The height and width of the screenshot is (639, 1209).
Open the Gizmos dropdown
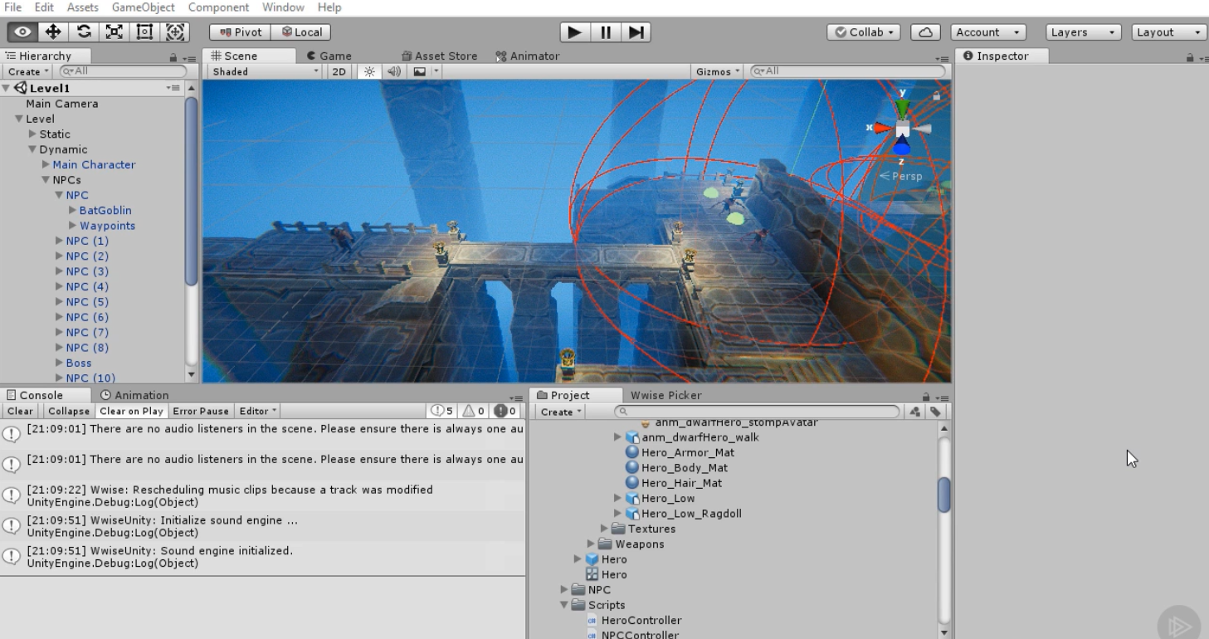[x=718, y=71]
